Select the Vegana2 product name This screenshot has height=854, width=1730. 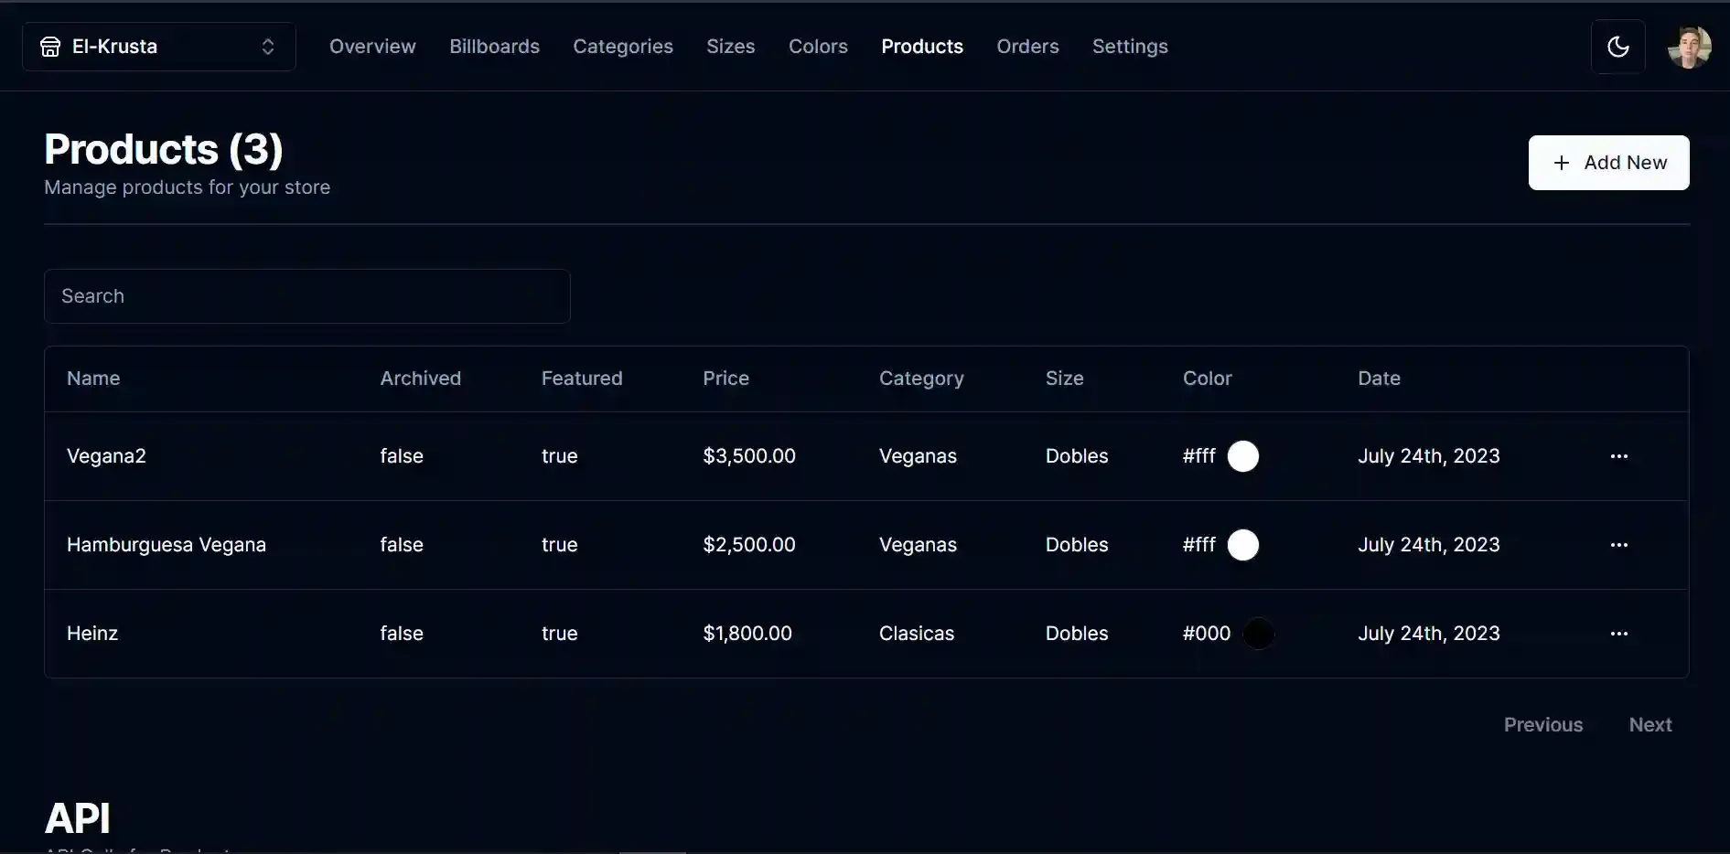pyautogui.click(x=106, y=456)
